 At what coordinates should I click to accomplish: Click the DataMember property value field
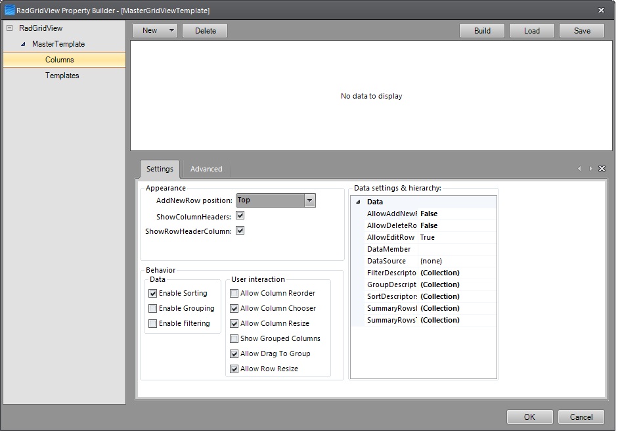[x=456, y=249]
